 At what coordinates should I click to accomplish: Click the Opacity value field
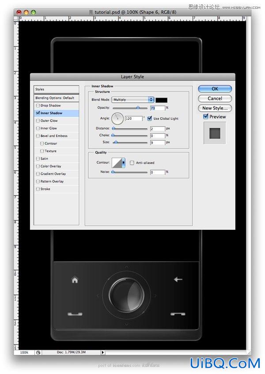pos(158,108)
